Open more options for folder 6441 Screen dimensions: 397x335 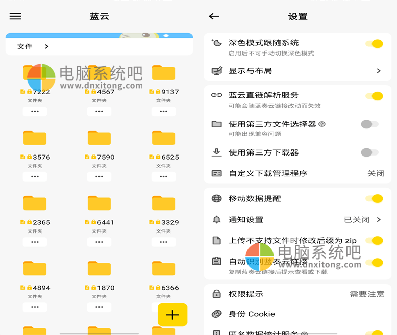coord(99,242)
